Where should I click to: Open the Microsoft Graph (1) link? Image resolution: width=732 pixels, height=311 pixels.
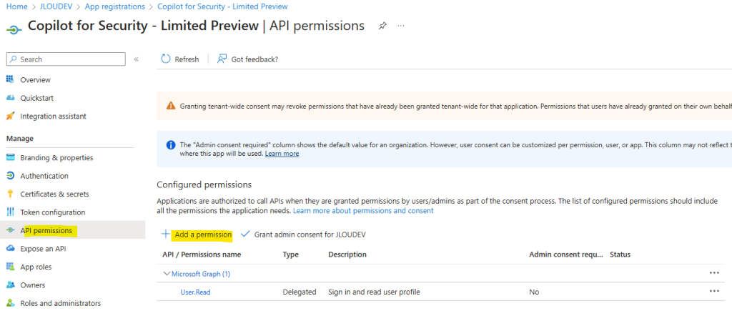click(x=201, y=274)
